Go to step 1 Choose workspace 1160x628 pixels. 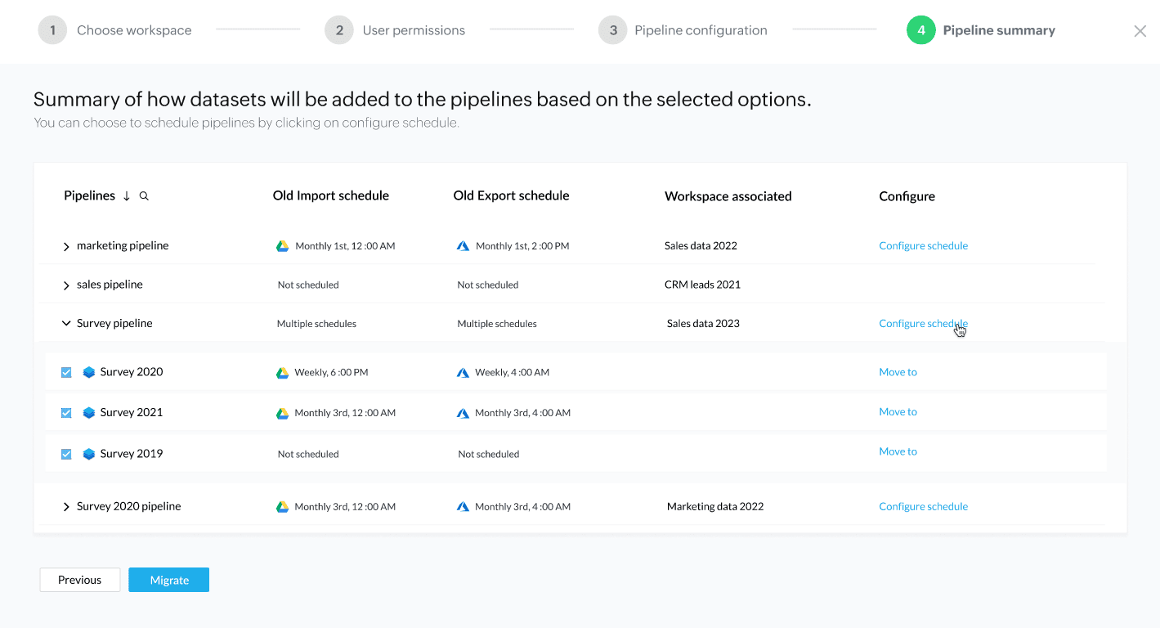coord(52,30)
